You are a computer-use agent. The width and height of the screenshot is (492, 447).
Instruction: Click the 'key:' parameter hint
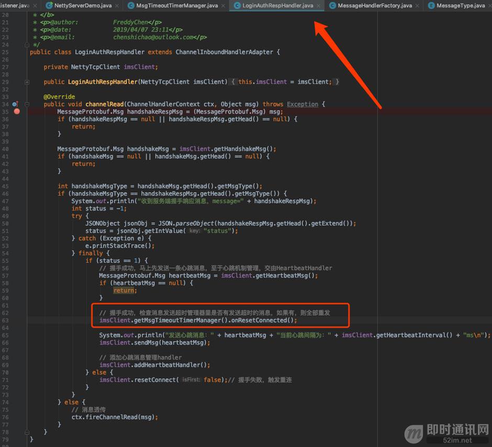click(x=195, y=231)
